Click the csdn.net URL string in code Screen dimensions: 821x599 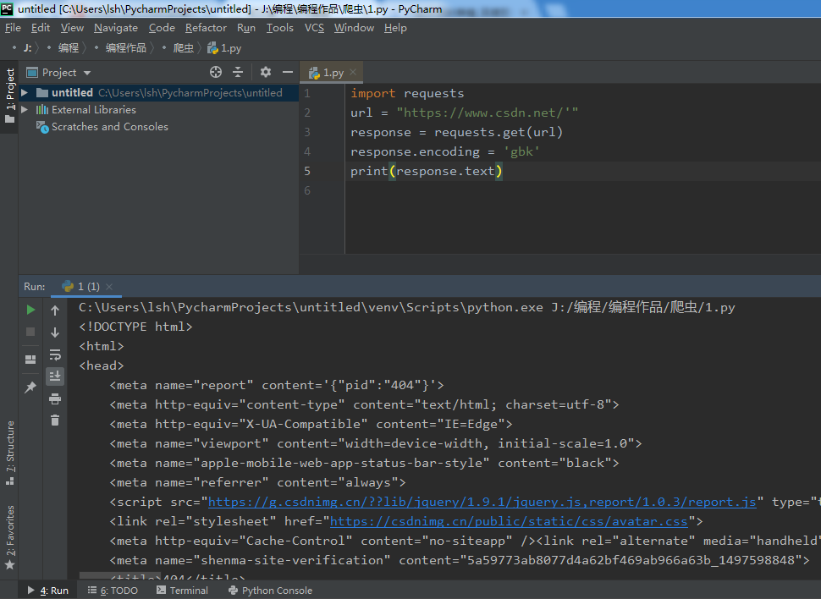[x=487, y=113]
